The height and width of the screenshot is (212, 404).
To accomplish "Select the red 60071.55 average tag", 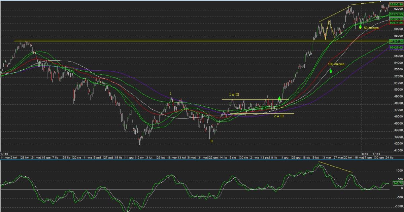I will click(x=396, y=23).
